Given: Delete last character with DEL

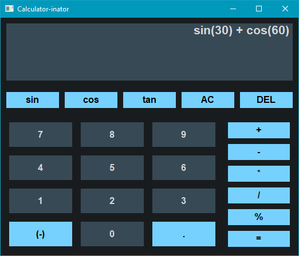Looking at the screenshot, I should tap(266, 100).
